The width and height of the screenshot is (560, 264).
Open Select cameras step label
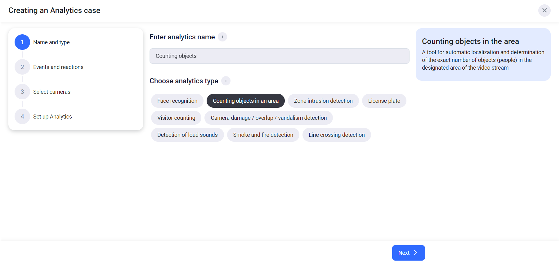coord(52,92)
